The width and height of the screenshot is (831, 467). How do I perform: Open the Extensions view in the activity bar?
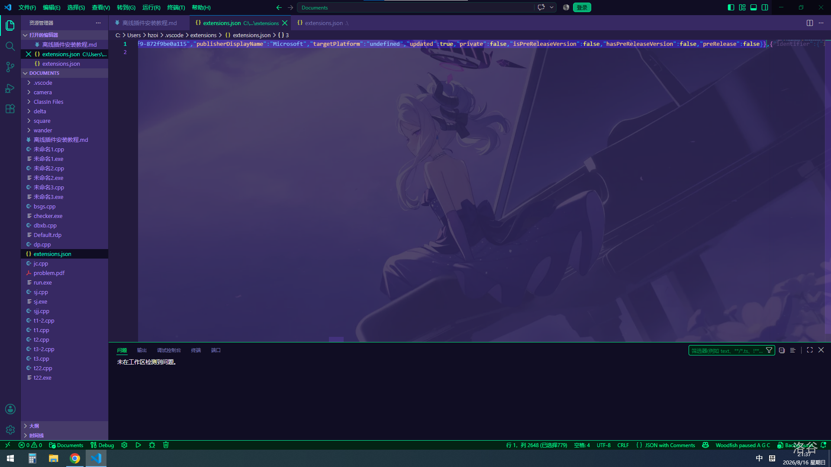coord(10,109)
